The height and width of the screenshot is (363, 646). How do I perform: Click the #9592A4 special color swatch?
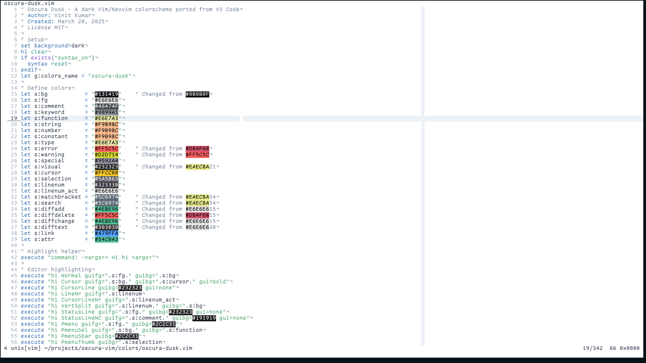107,161
